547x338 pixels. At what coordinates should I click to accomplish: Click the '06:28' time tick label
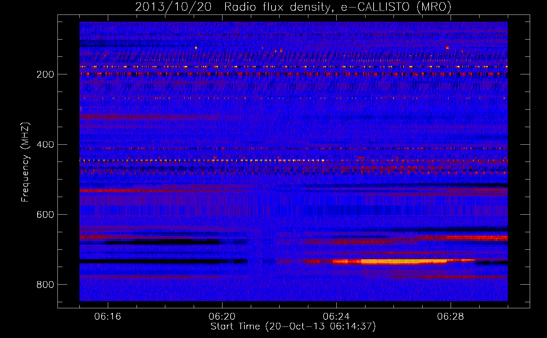(451, 317)
